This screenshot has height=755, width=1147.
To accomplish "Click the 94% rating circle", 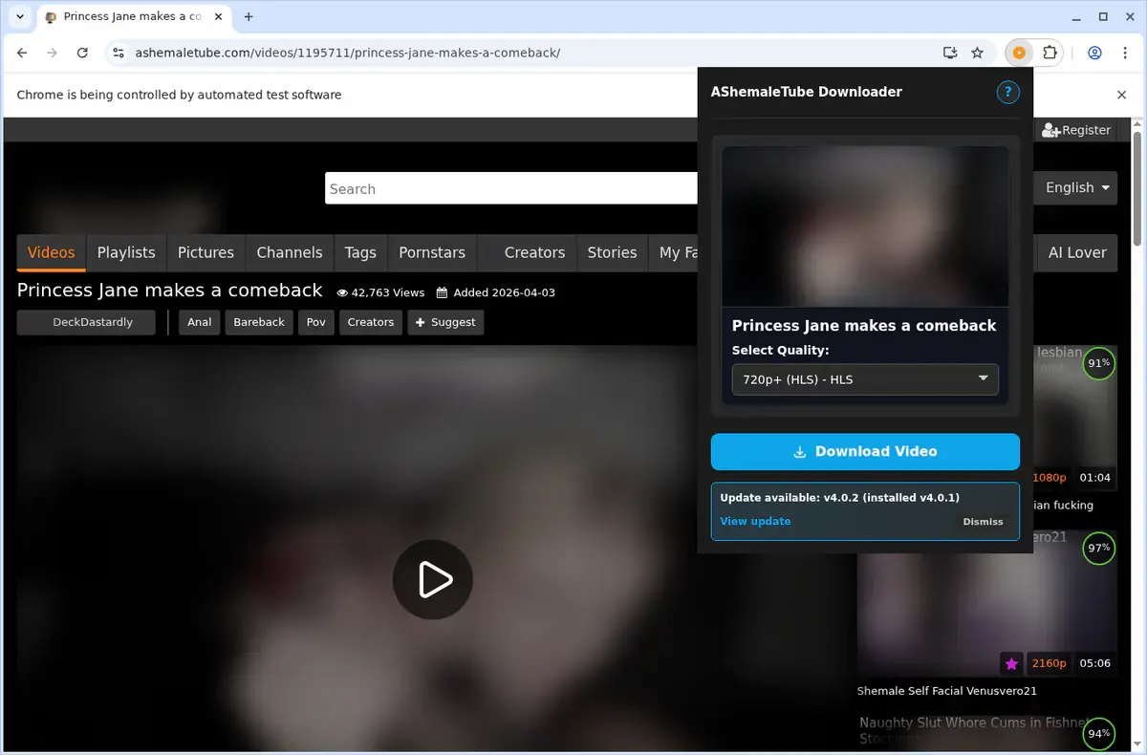I will click(1099, 734).
